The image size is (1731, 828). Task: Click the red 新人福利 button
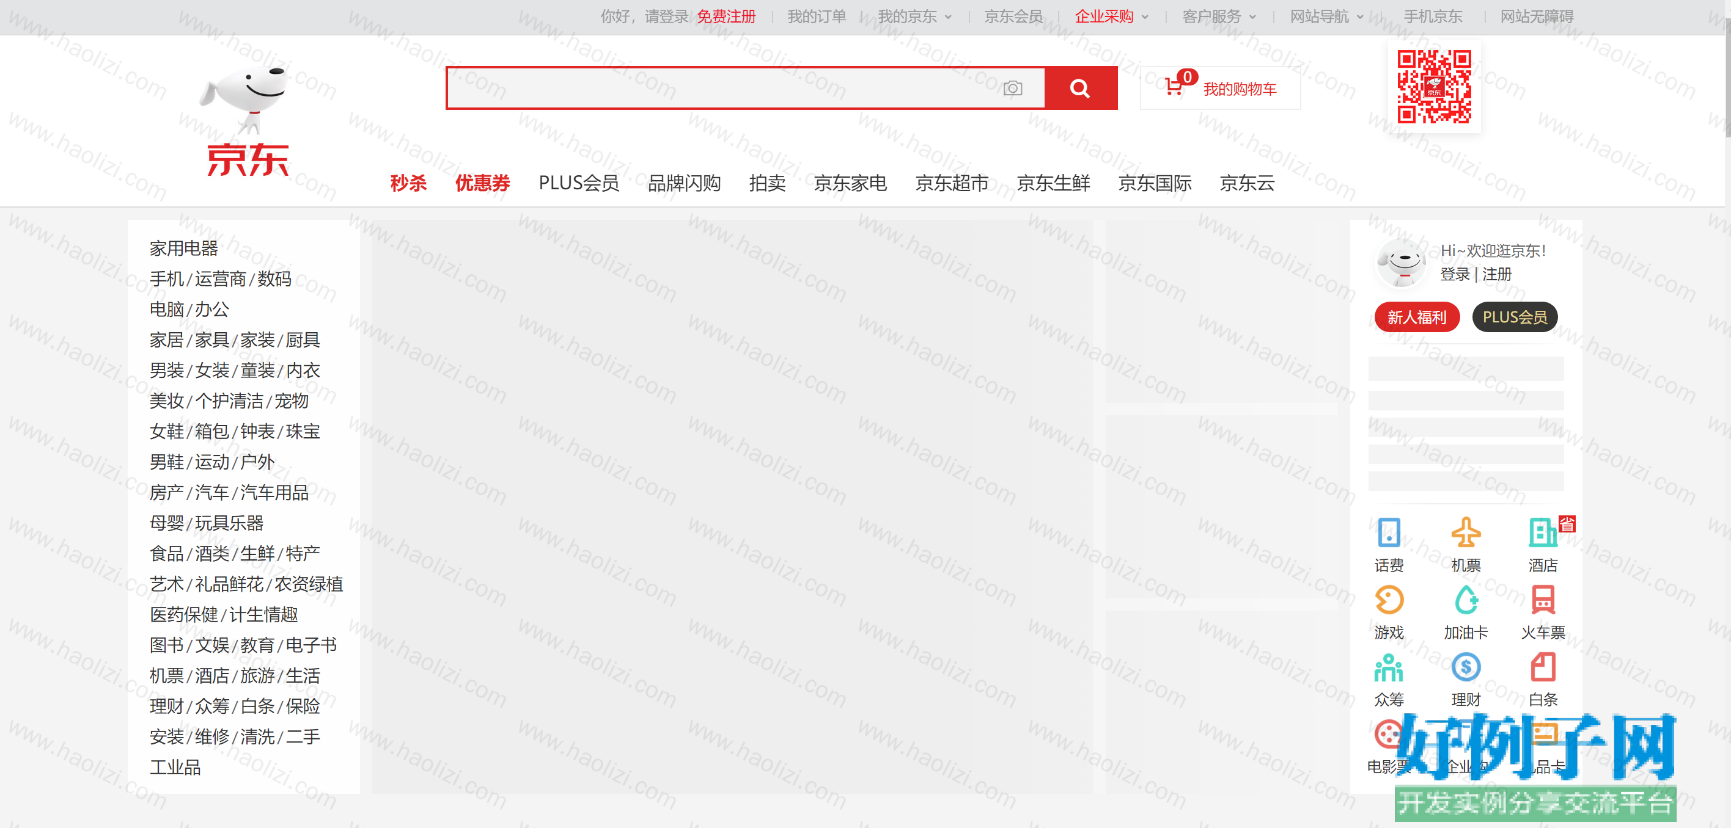pos(1417,317)
